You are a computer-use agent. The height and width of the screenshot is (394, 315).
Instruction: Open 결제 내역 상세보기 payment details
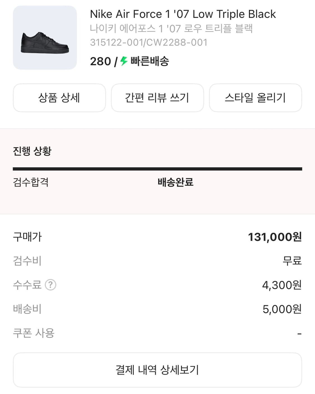(x=157, y=370)
